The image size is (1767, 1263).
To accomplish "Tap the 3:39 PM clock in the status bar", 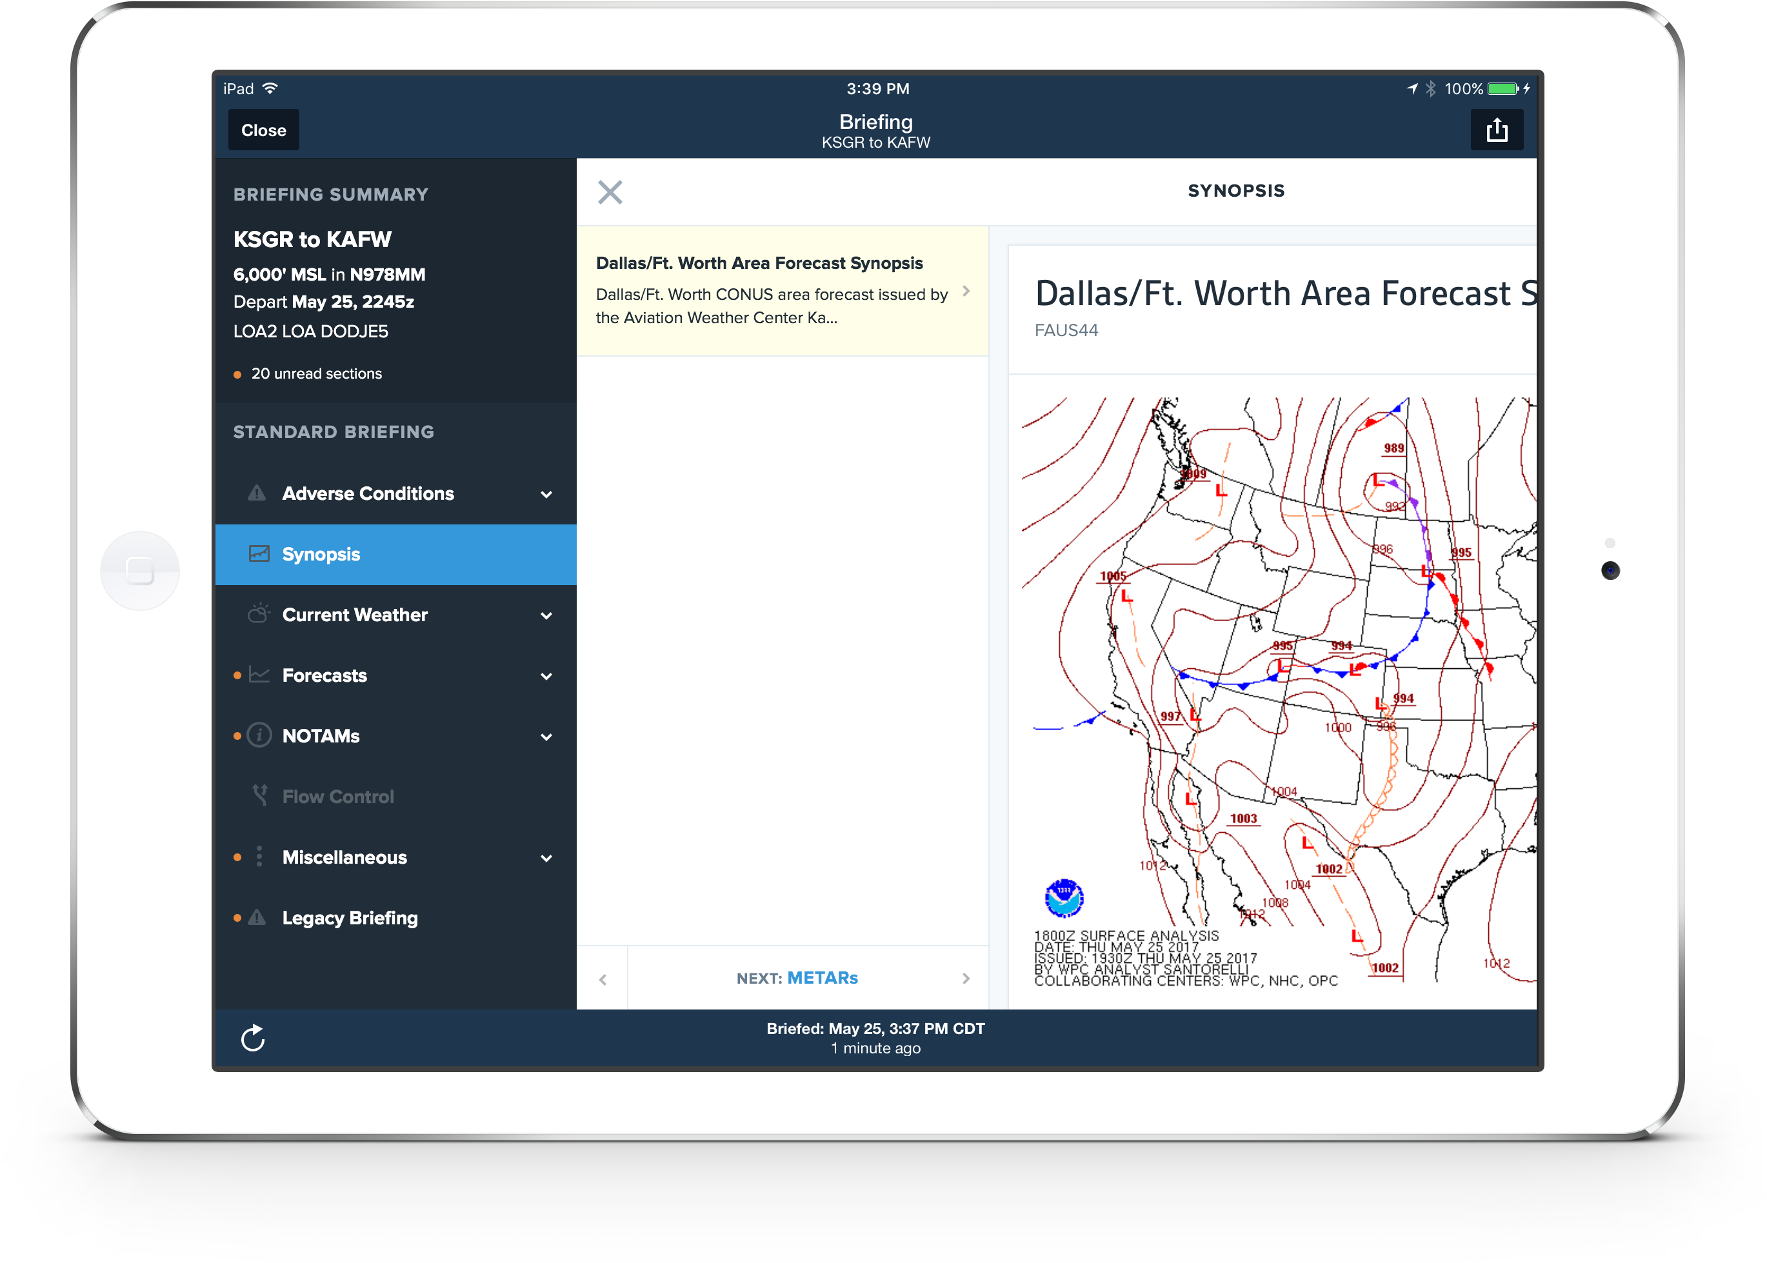I will point(878,88).
